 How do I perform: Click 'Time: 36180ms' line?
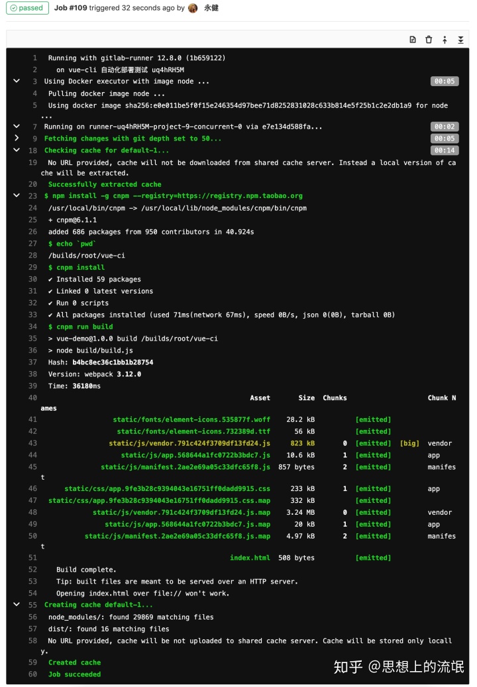[x=74, y=386]
